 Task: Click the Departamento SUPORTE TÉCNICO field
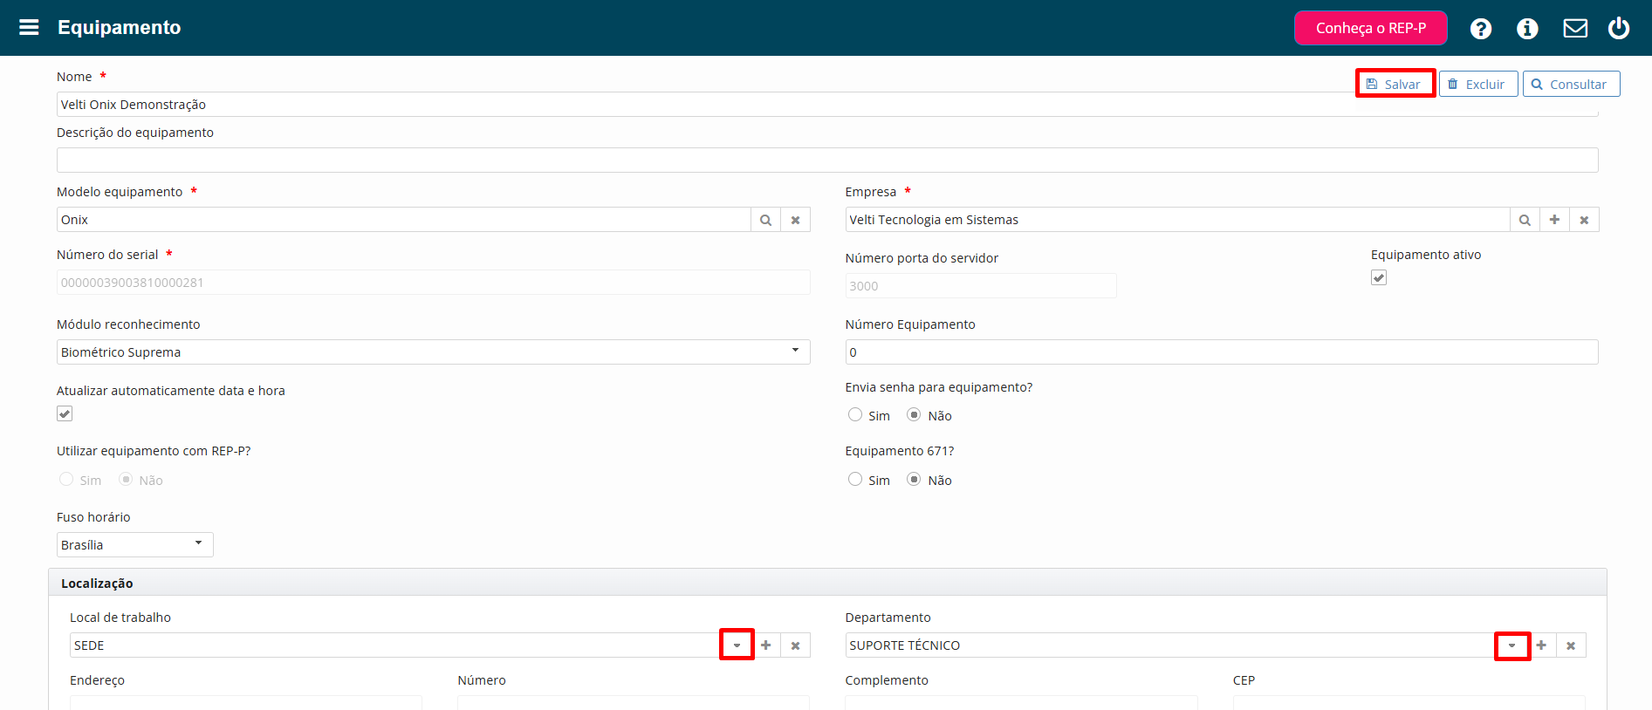pyautogui.click(x=1170, y=645)
